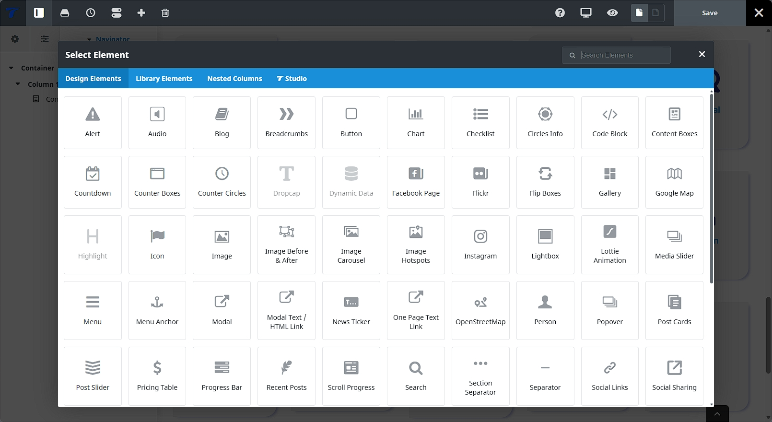Viewport: 772px width, 422px height.
Task: Collapse the Container tree item arrow
Action: click(x=11, y=68)
